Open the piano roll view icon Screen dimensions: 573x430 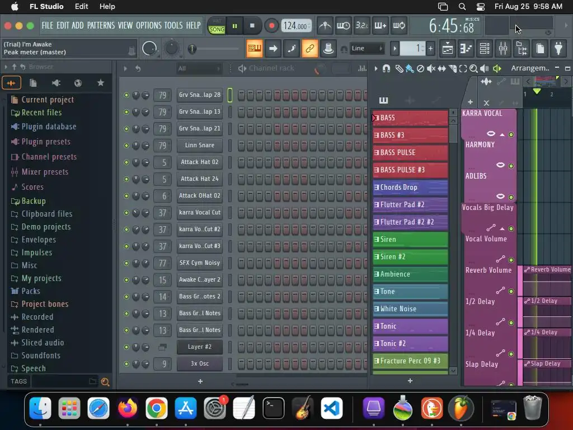click(466, 48)
